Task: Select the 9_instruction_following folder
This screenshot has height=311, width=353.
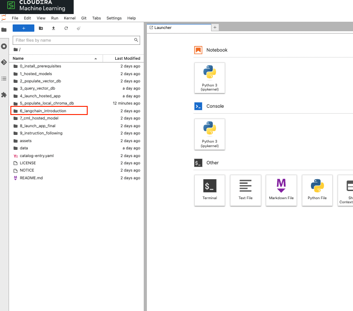Action: coord(76,133)
